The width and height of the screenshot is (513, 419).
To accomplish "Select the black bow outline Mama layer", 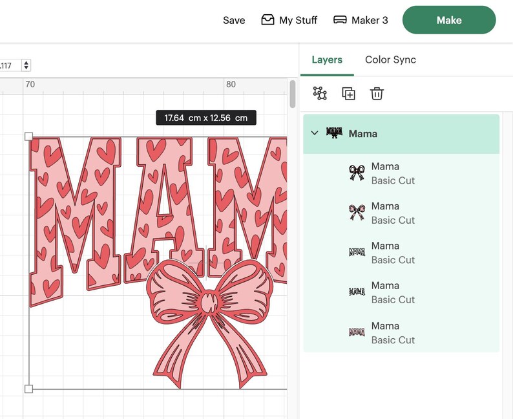I will [401, 173].
